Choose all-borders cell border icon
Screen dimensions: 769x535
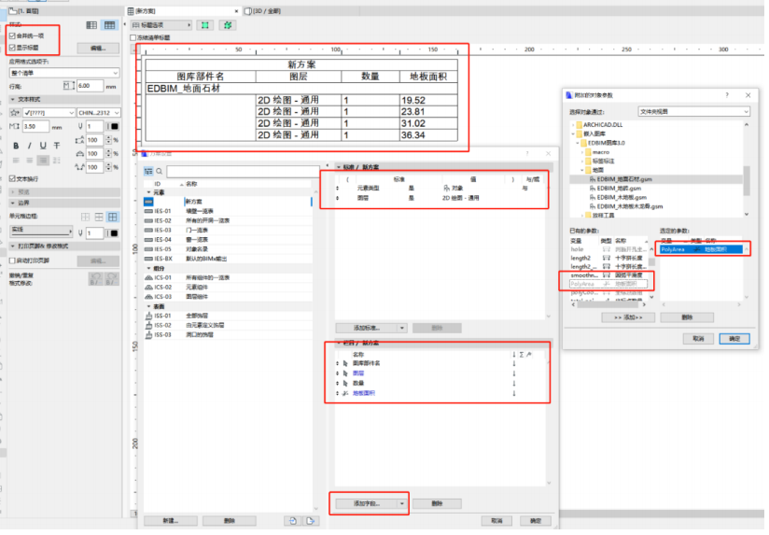[113, 217]
